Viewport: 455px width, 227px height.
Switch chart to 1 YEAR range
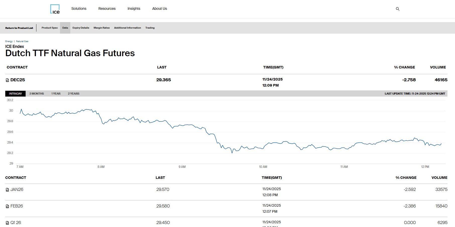[56, 94]
